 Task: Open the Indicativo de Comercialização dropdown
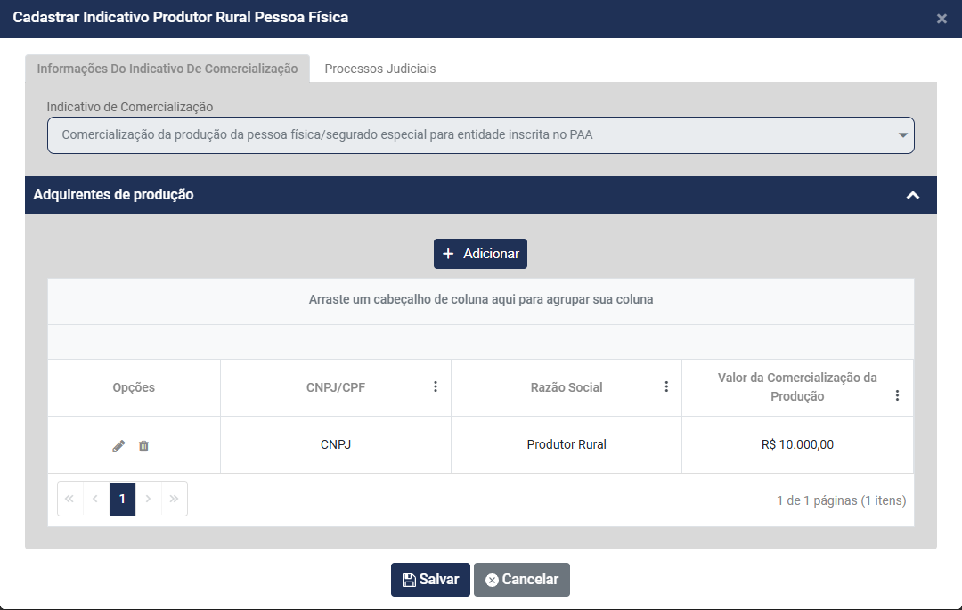tap(481, 135)
